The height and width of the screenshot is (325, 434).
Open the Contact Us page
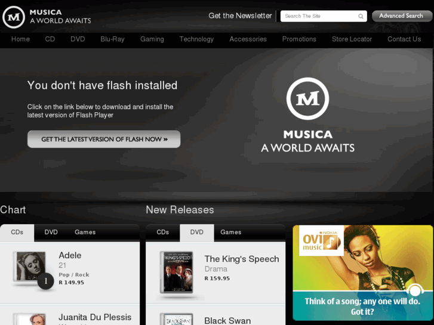coord(404,39)
